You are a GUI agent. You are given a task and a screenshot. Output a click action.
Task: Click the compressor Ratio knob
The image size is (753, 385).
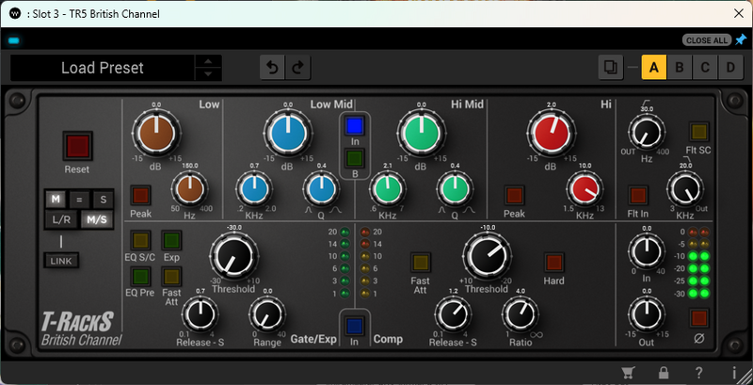pyautogui.click(x=521, y=314)
